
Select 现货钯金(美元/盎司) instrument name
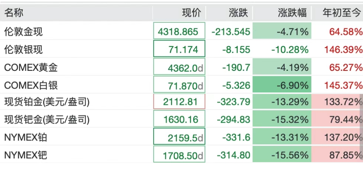click(x=47, y=120)
